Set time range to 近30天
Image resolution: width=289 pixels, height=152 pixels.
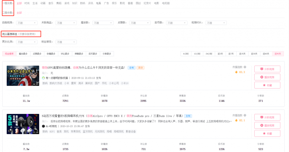(x=254, y=54)
